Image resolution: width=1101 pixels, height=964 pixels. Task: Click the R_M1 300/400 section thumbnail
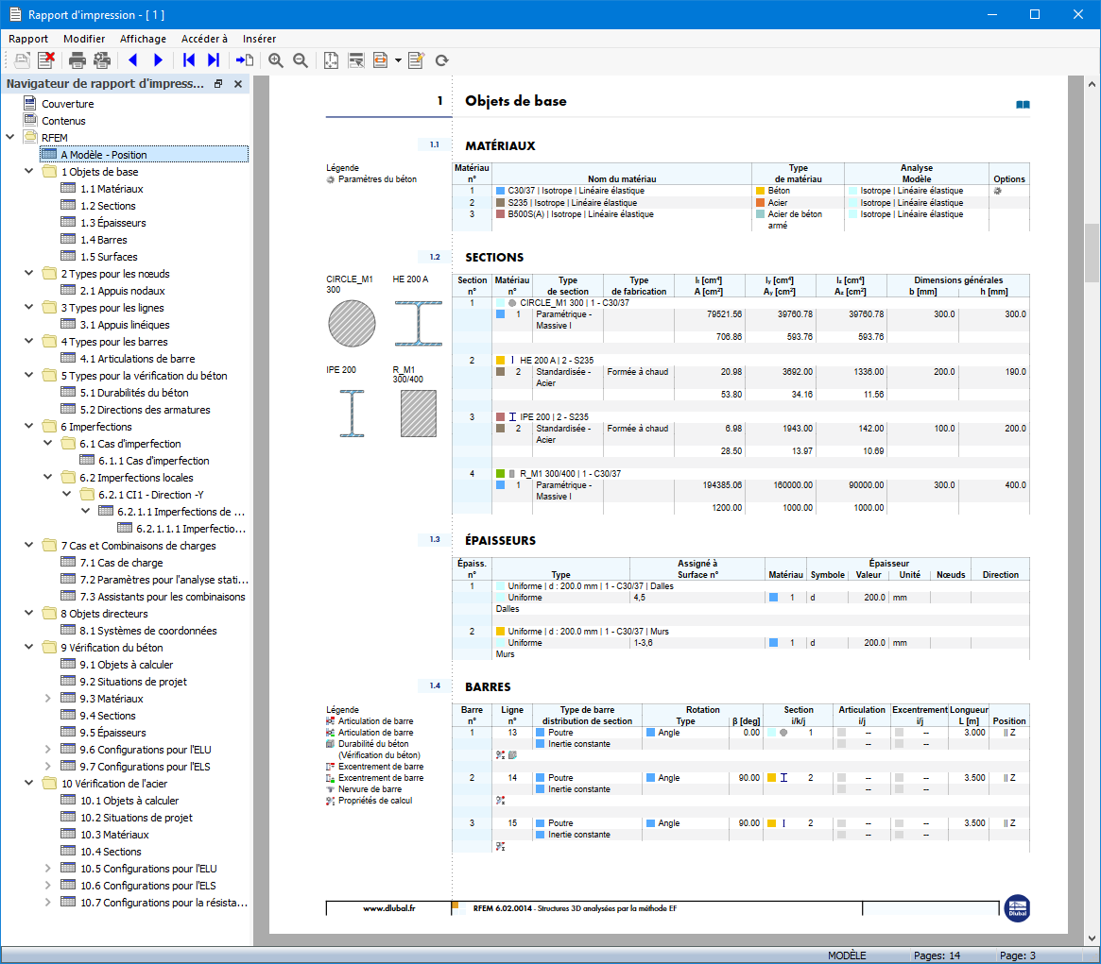[419, 414]
